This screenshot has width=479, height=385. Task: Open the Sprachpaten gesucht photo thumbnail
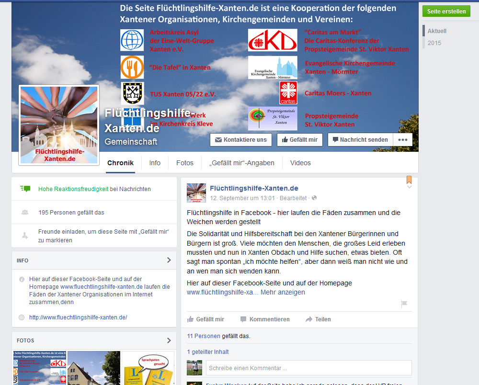(x=148, y=368)
